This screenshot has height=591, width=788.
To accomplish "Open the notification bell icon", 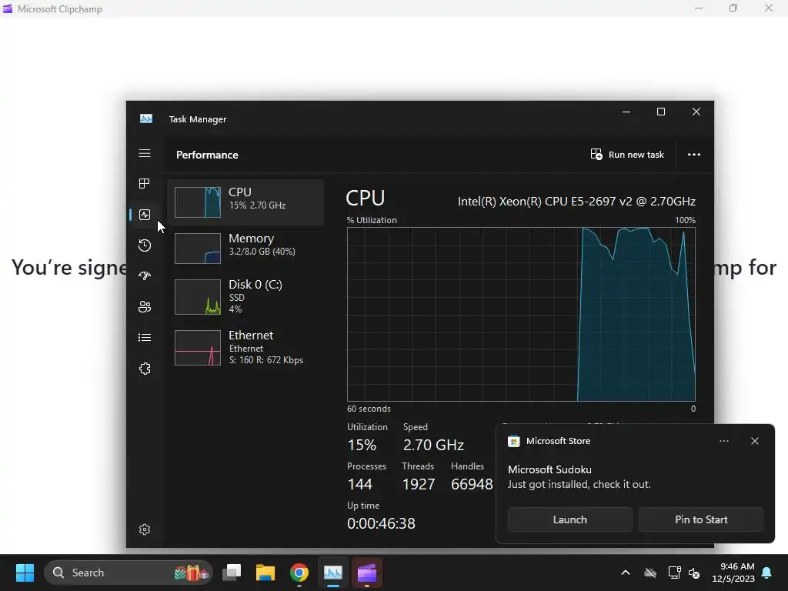I will pyautogui.click(x=767, y=573).
